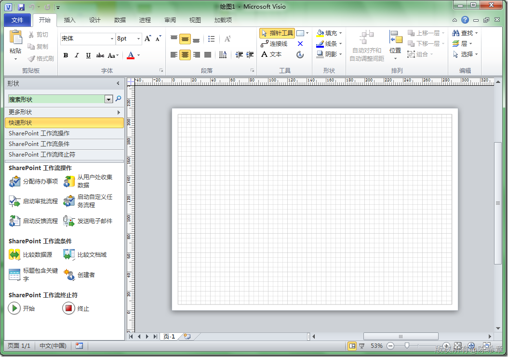Click the 页-1 page tab
This screenshot has width=508, height=357.
point(169,337)
